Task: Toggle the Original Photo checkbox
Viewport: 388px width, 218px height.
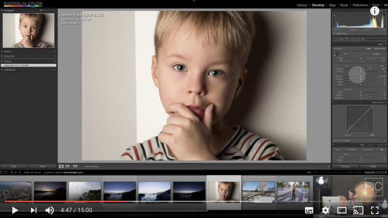Action: 334,34
